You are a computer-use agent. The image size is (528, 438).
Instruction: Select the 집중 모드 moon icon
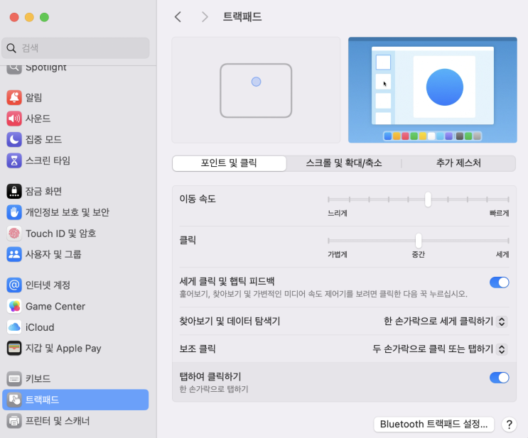(x=14, y=140)
